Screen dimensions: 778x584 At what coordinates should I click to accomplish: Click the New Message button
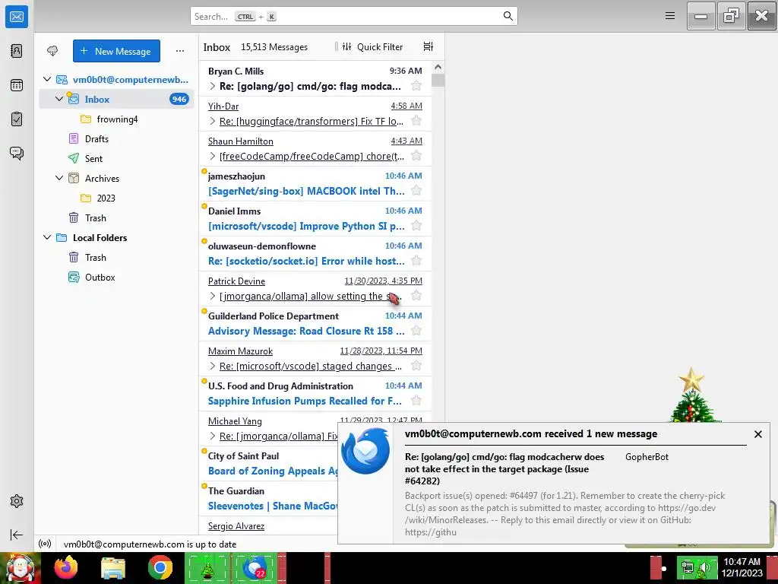point(116,51)
